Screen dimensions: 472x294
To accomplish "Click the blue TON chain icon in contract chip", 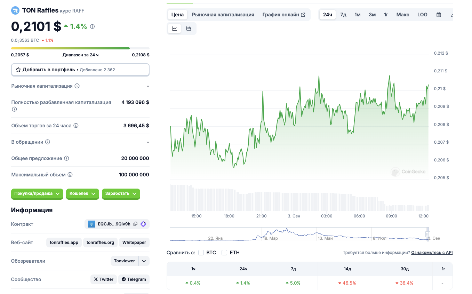I will [91, 224].
